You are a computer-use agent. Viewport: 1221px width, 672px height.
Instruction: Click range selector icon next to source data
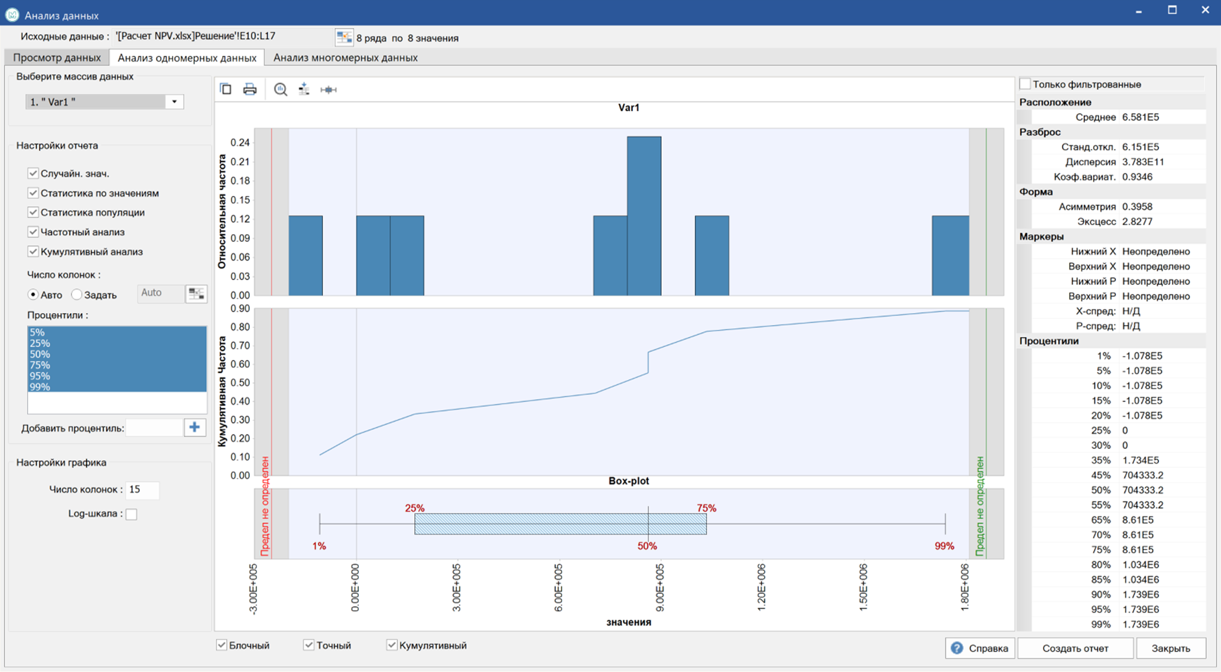344,37
